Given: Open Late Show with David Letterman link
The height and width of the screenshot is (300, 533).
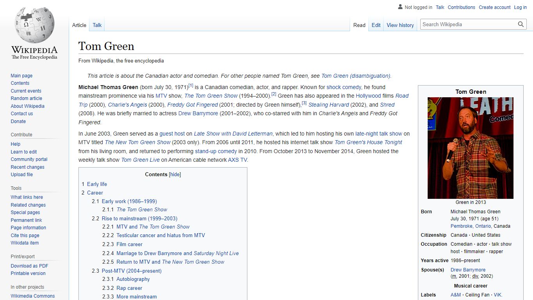Looking at the screenshot, I should [233, 134].
